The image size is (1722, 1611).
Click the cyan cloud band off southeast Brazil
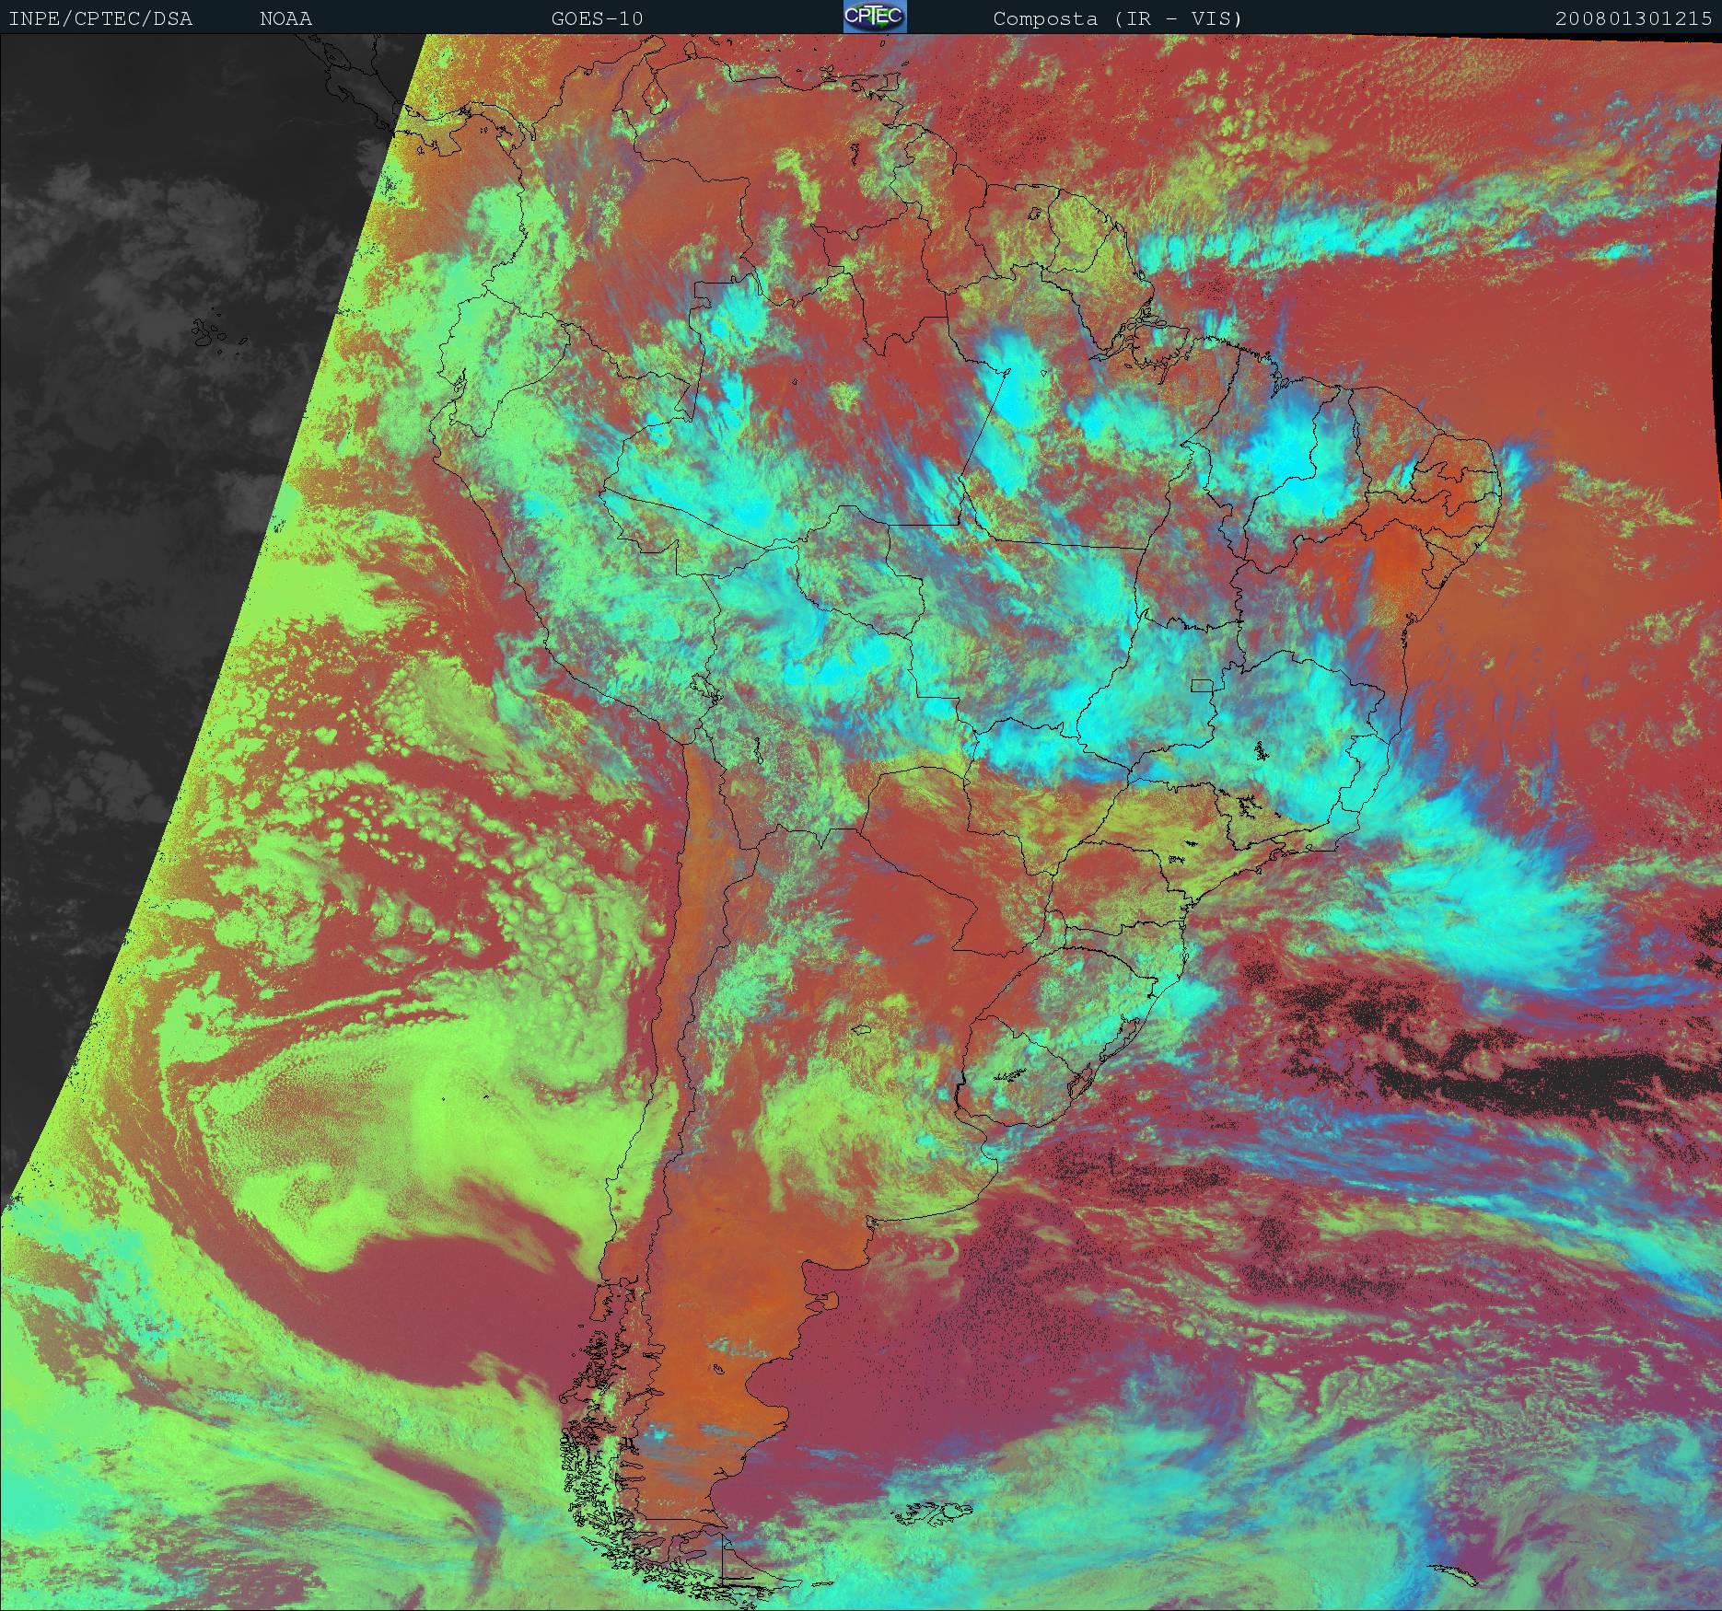coord(1492,884)
